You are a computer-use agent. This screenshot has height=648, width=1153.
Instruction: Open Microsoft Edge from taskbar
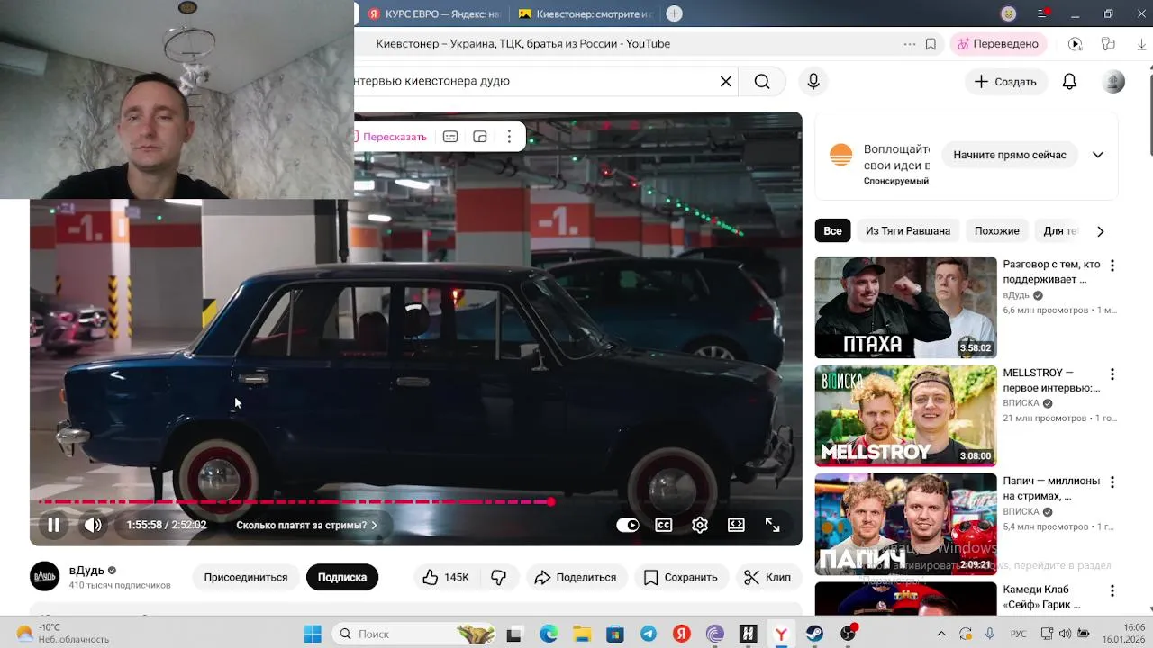click(549, 634)
